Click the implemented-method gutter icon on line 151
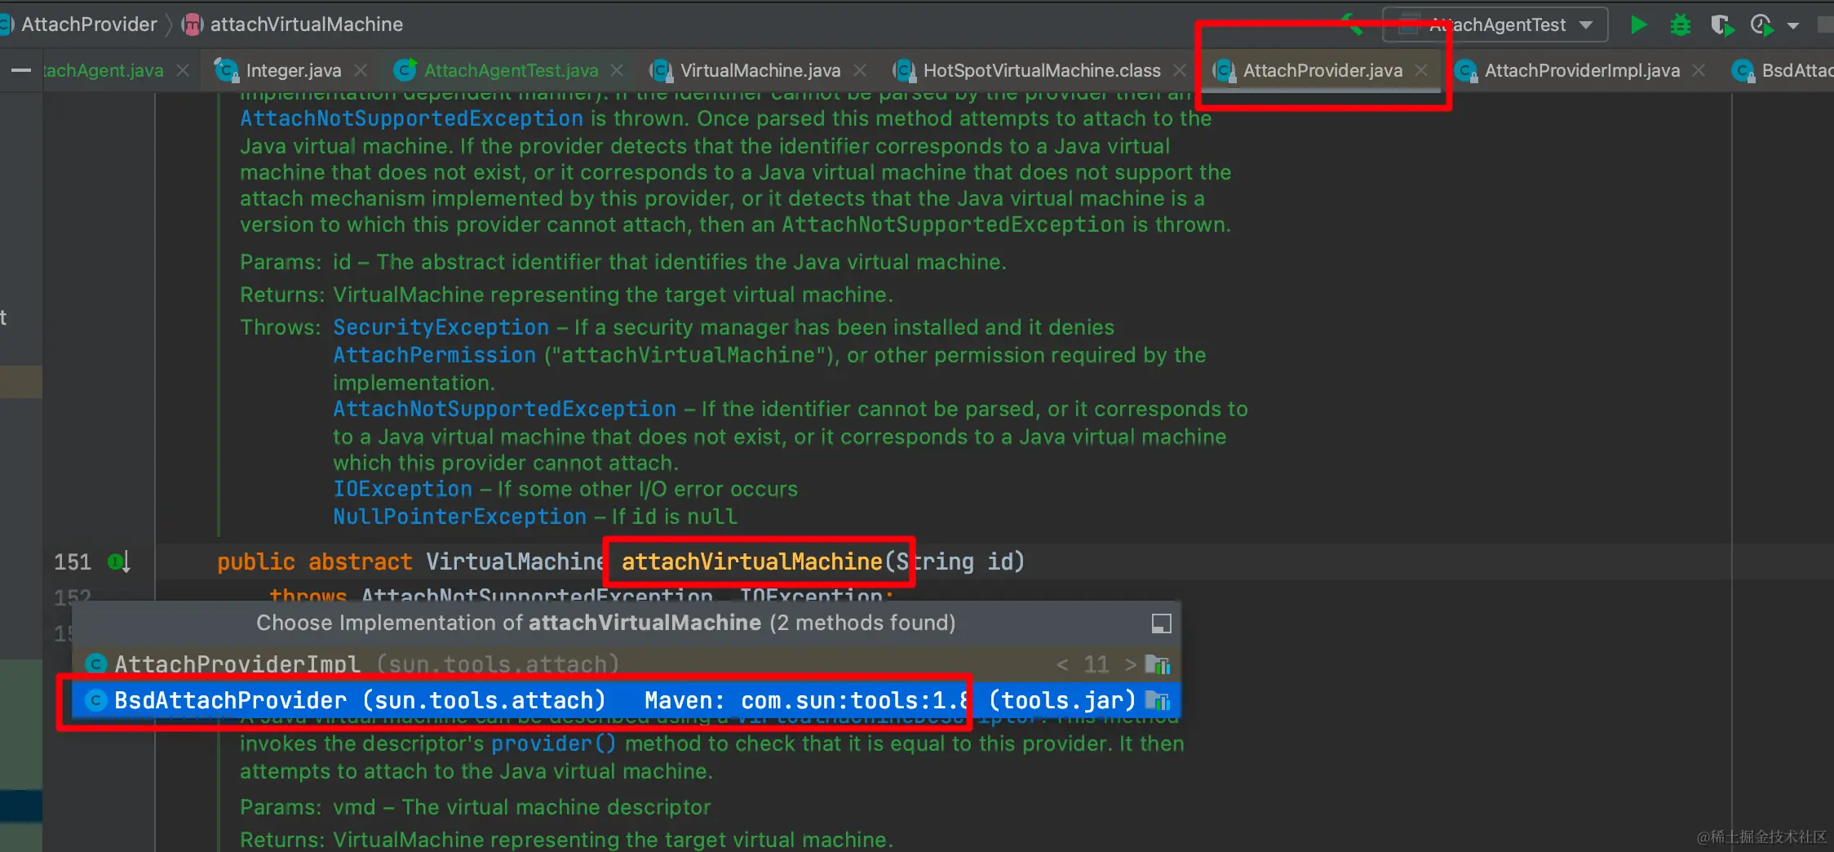 point(119,561)
